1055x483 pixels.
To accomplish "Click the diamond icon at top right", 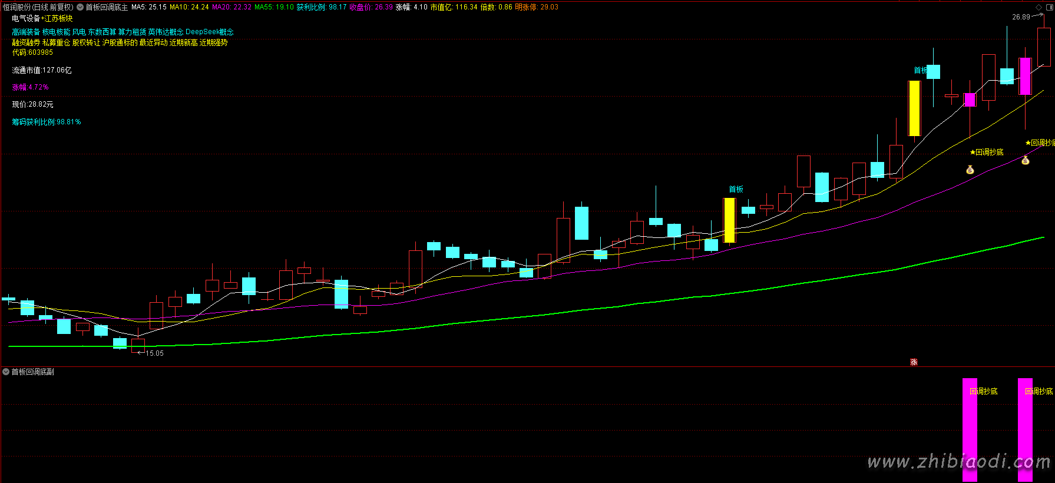I will tap(1039, 7).
